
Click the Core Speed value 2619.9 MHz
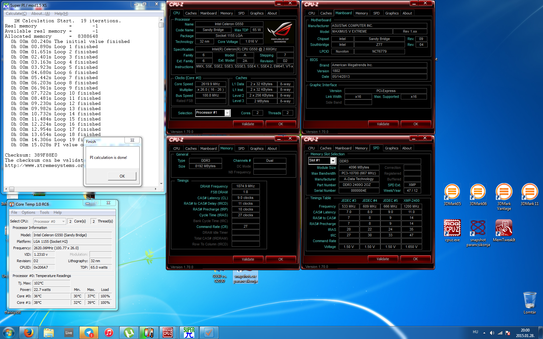(210, 84)
